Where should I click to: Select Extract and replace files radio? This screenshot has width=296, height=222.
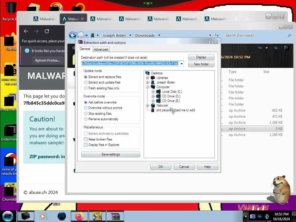tap(86, 77)
